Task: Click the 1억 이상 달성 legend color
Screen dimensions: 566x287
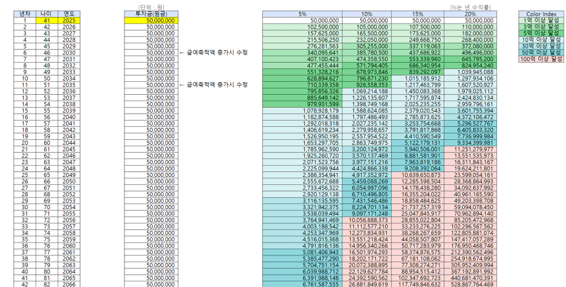Action: [x=541, y=20]
